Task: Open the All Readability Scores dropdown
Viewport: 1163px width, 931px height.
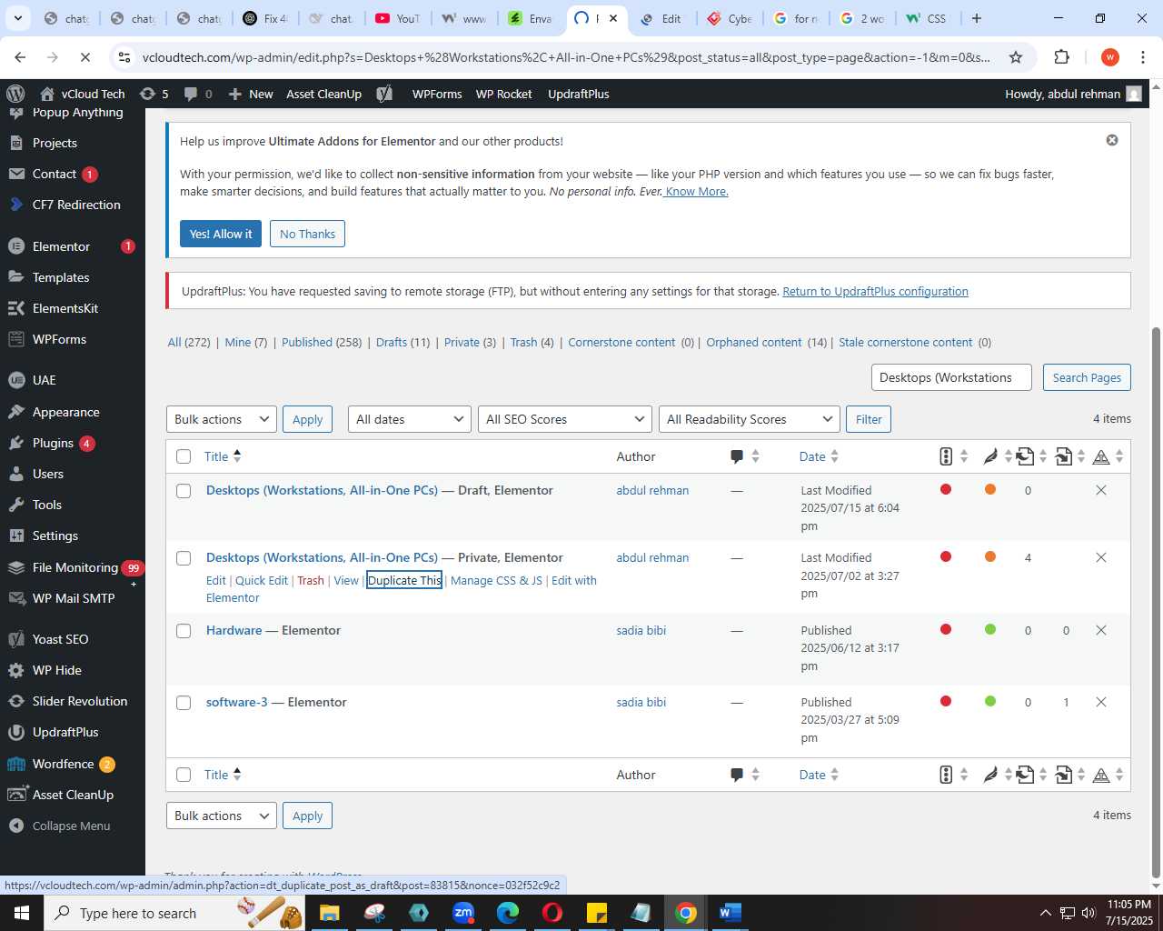Action: [x=749, y=419]
